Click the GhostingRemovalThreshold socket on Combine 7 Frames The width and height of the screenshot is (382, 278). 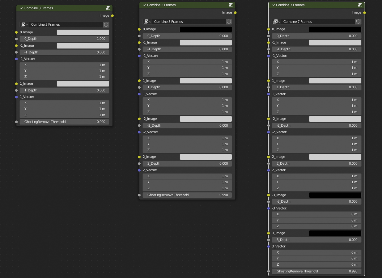tap(269, 271)
